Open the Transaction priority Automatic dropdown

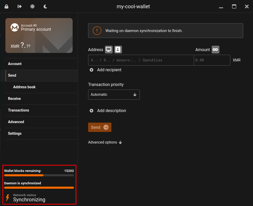coord(114,95)
